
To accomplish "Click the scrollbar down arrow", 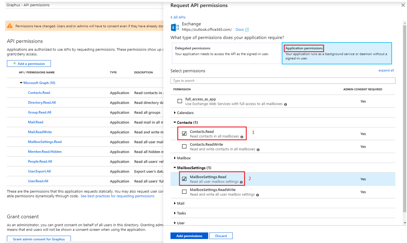I will pos(405,223).
